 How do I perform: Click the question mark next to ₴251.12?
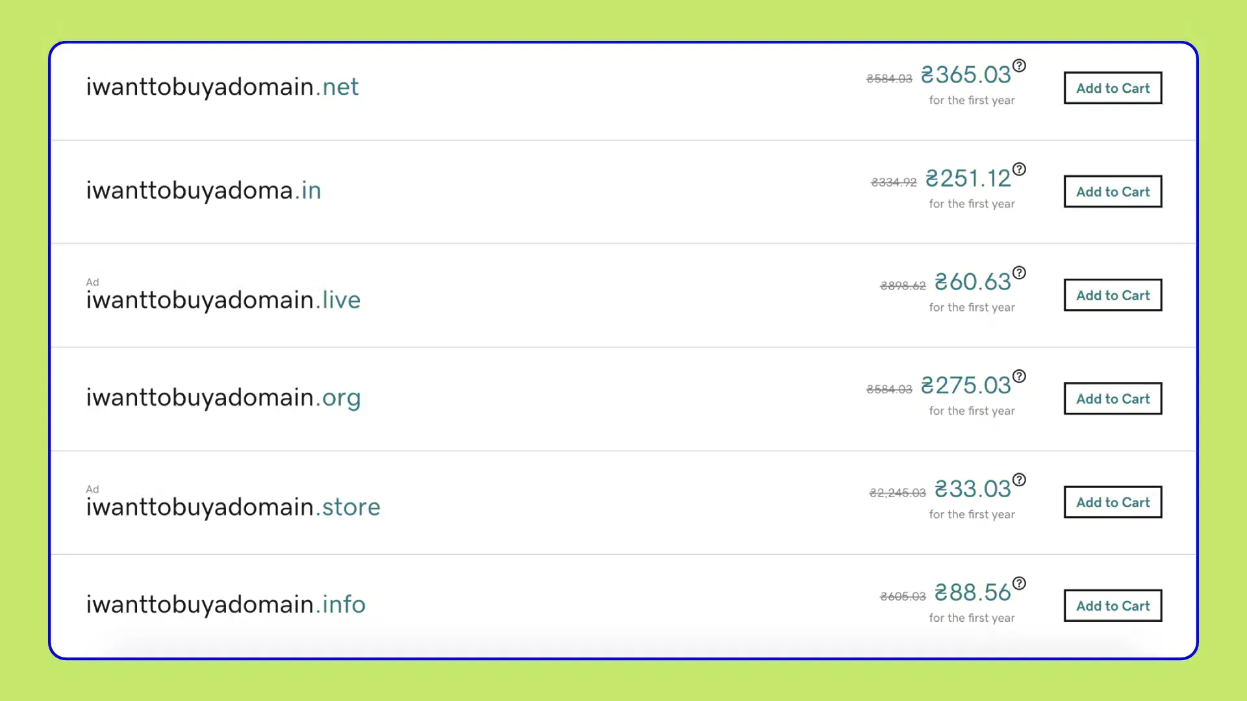pyautogui.click(x=1019, y=169)
